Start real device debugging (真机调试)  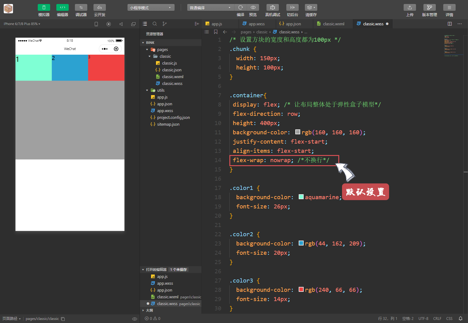(272, 7)
